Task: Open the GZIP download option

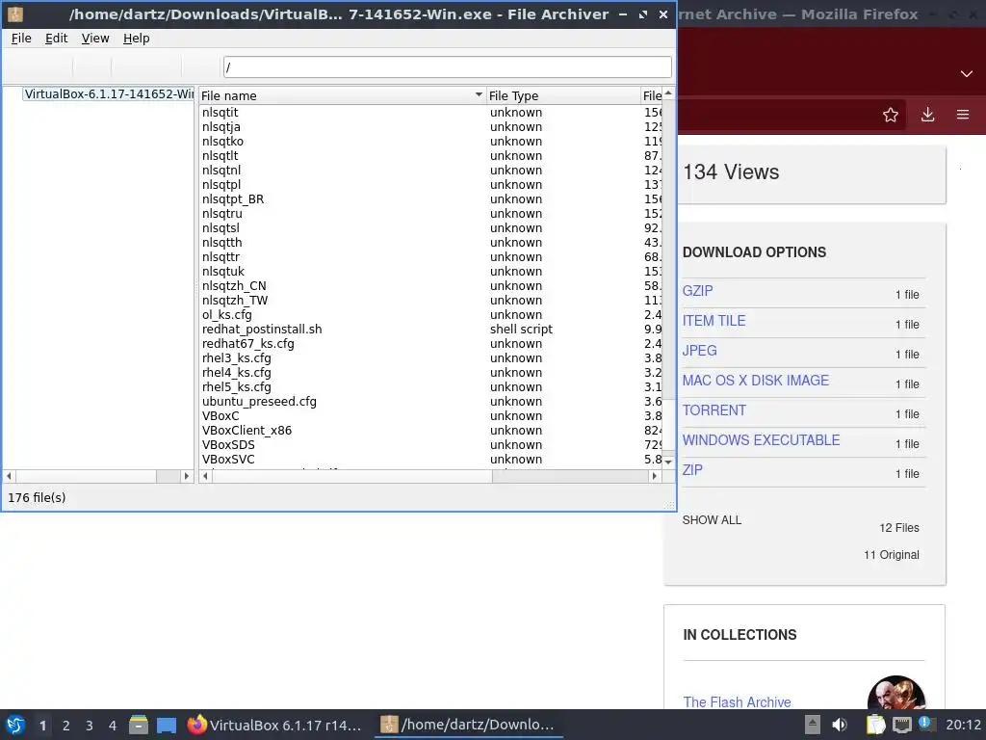Action: 698,291
